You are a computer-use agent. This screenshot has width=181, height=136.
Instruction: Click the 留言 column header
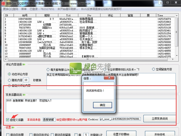pyautogui.click(x=130, y=15)
